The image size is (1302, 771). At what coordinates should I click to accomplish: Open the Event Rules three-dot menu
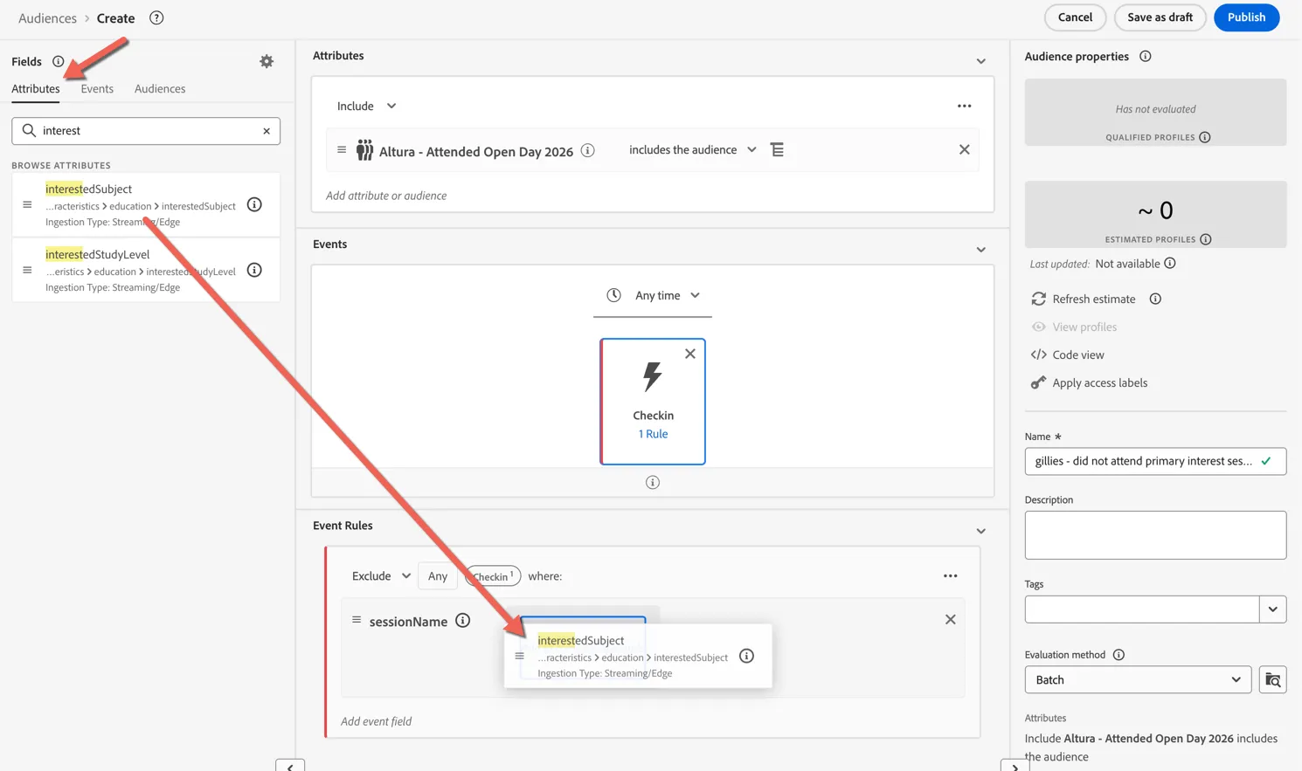pyautogui.click(x=950, y=576)
